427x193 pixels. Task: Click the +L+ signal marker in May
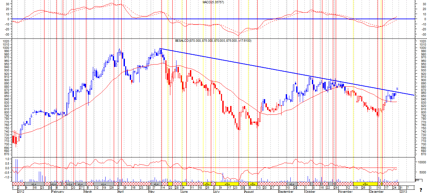[x=156, y=184]
